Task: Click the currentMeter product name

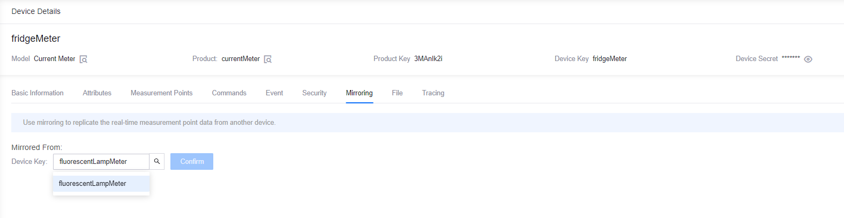Action: [241, 59]
